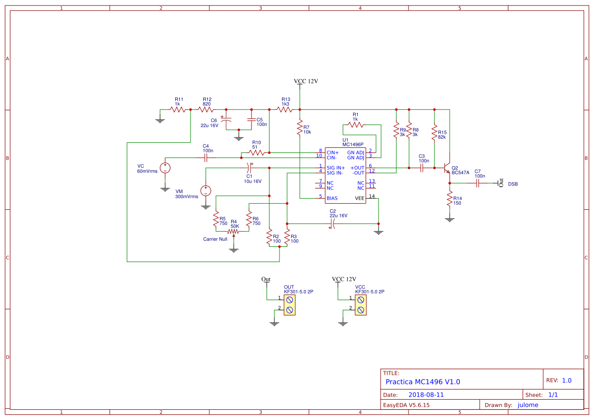Select capacitor C1 10u 16V
Image resolution: width=594 pixels, height=420 pixels.
pos(248,168)
